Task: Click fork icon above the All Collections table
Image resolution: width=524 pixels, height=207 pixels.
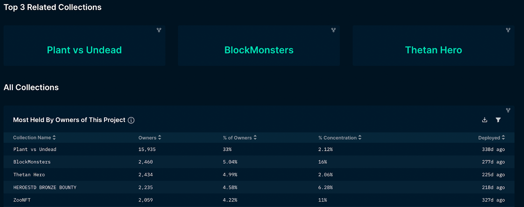Action: tap(508, 110)
